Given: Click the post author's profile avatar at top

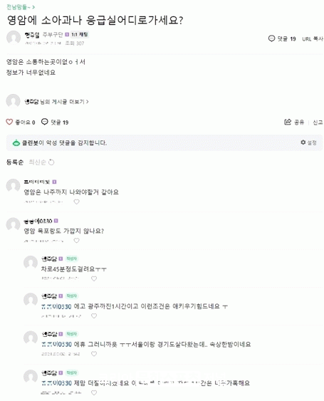Looking at the screenshot, I should pyautogui.click(x=14, y=38).
